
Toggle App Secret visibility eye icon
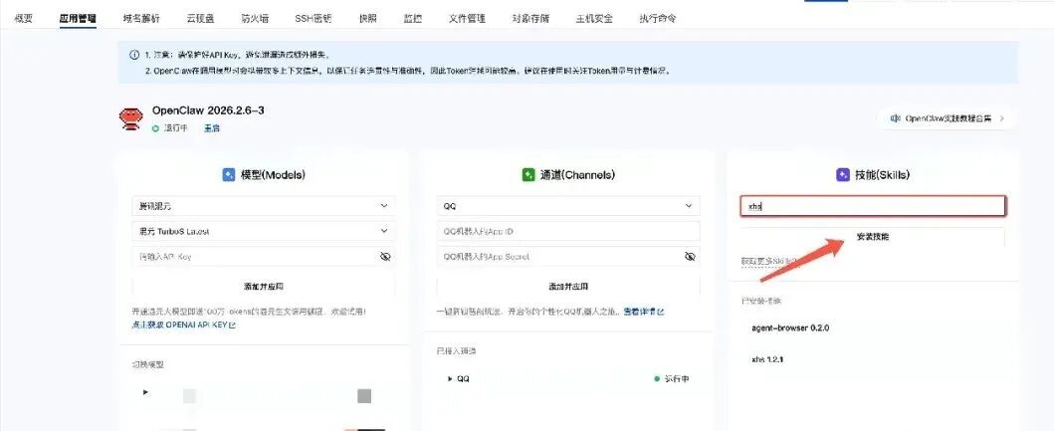coord(690,257)
